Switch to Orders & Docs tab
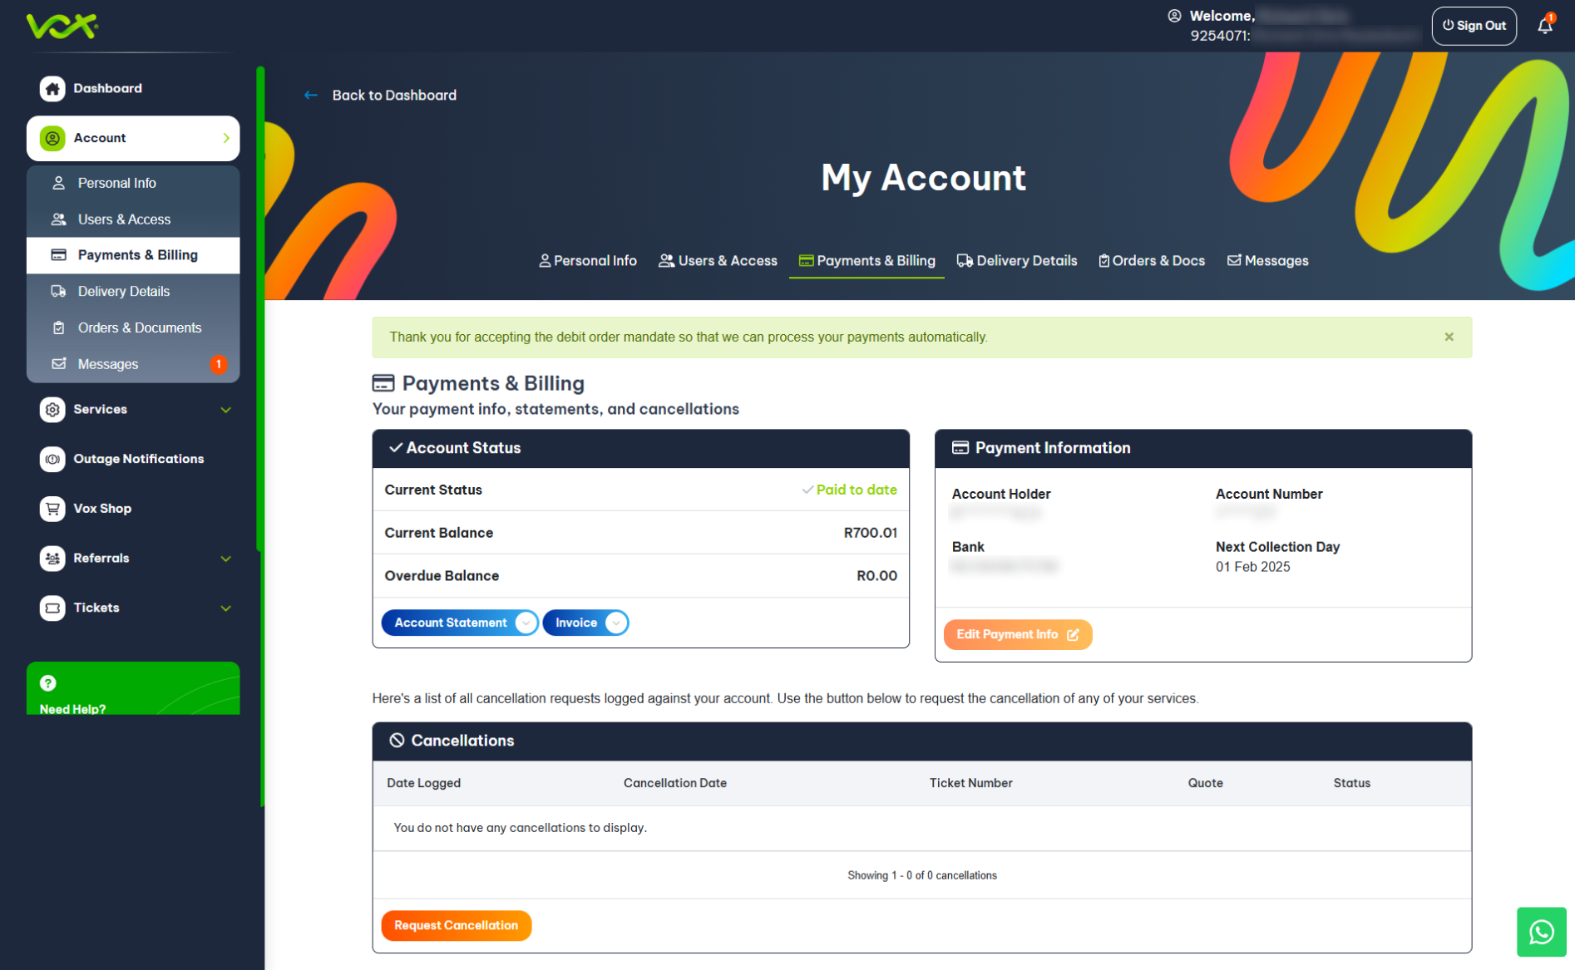Viewport: 1575px width, 980px height. [1151, 261]
